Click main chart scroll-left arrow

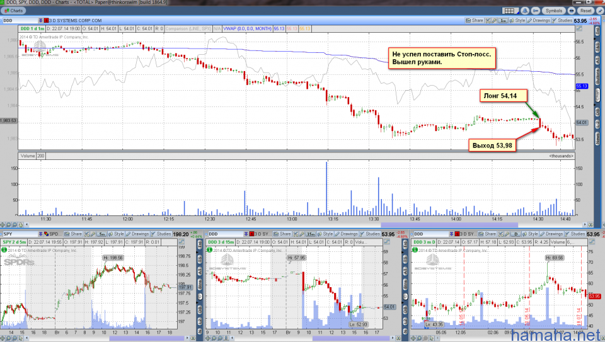click(27, 224)
